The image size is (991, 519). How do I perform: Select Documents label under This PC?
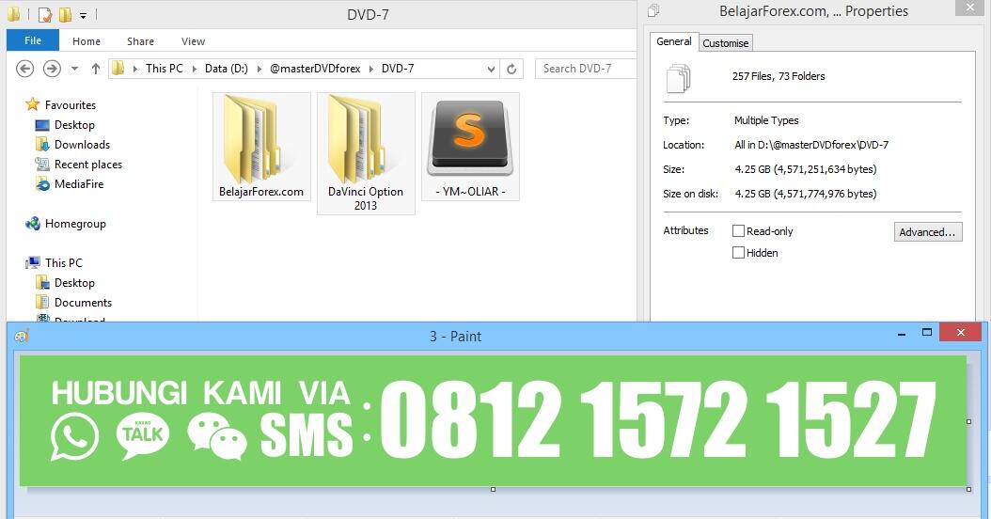(83, 302)
